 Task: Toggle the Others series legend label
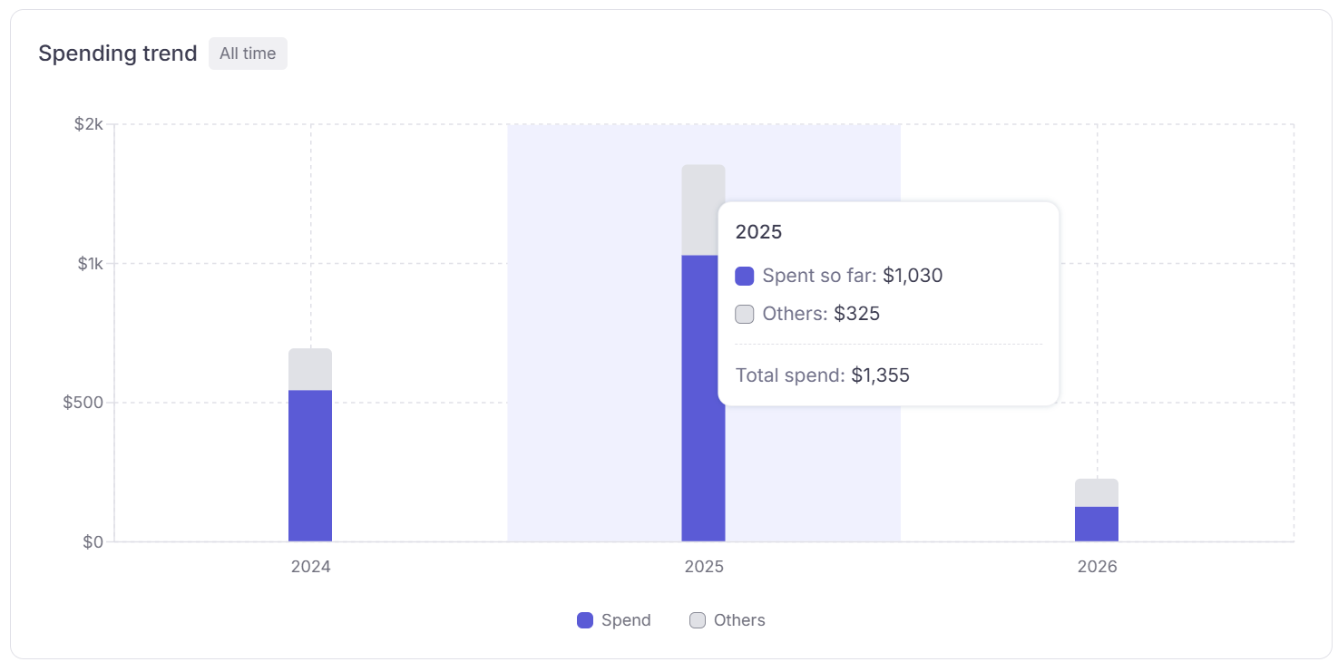[x=739, y=620]
